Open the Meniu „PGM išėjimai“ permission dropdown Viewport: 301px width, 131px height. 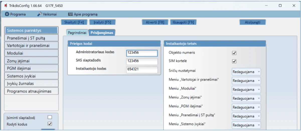click(x=246, y=107)
